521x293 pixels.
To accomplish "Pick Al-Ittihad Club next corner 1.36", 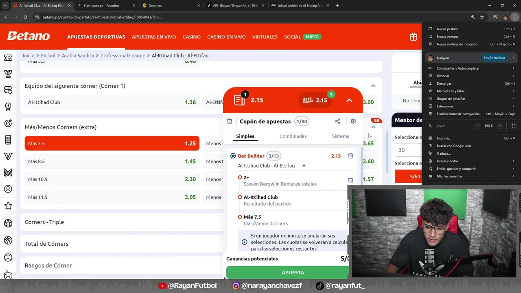I will 112,102.
